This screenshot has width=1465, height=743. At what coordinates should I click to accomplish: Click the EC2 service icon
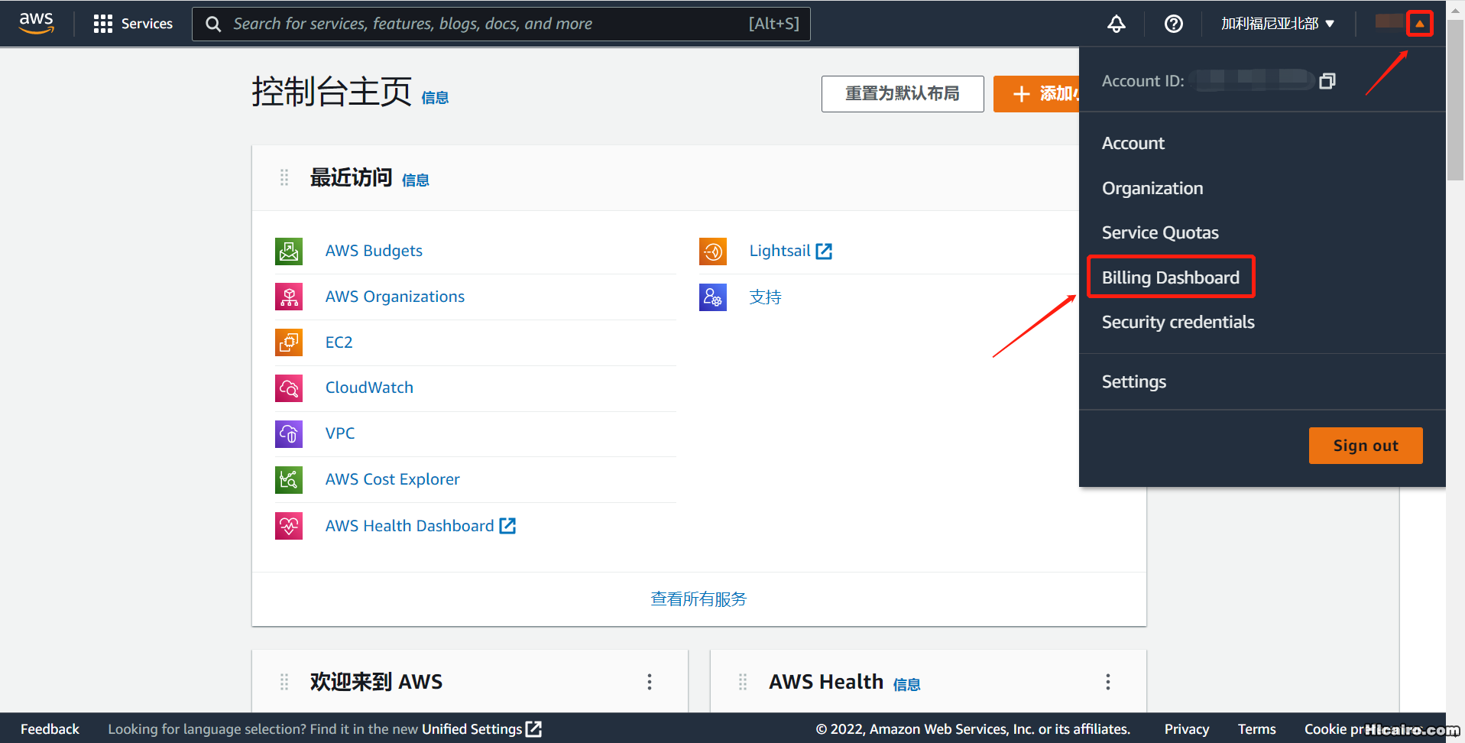pos(289,342)
